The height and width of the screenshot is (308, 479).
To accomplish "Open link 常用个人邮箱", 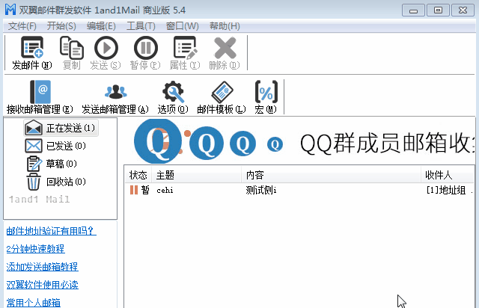I will (x=33, y=303).
